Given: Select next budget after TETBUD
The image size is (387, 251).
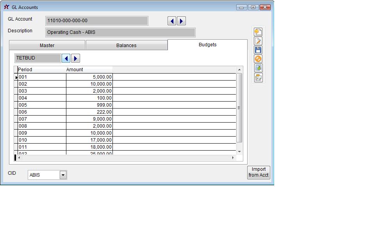Looking at the screenshot, I should pyautogui.click(x=75, y=58).
